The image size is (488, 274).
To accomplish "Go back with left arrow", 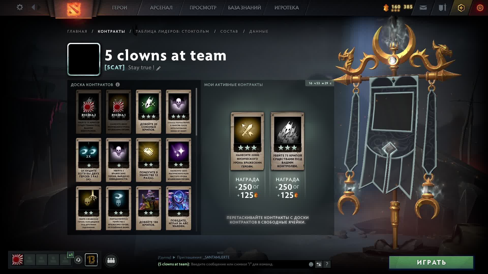I will (33, 7).
